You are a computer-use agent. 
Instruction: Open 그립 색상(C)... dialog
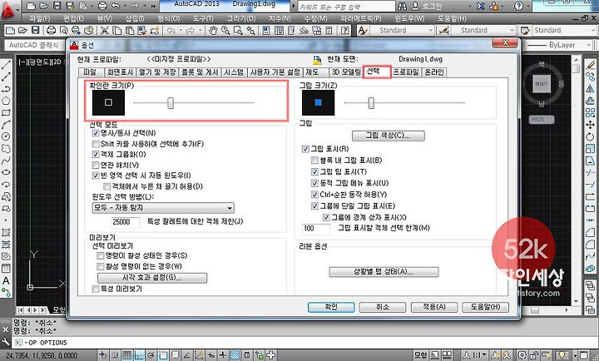coord(389,136)
